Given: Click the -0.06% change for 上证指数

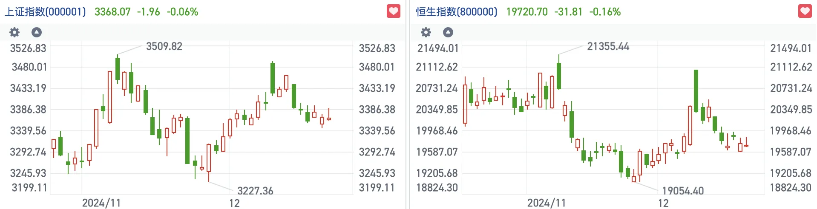Looking at the screenshot, I should click(x=182, y=11).
